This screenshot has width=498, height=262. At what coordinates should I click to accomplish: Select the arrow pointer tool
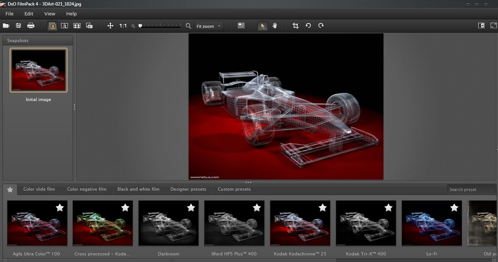pyautogui.click(x=263, y=26)
